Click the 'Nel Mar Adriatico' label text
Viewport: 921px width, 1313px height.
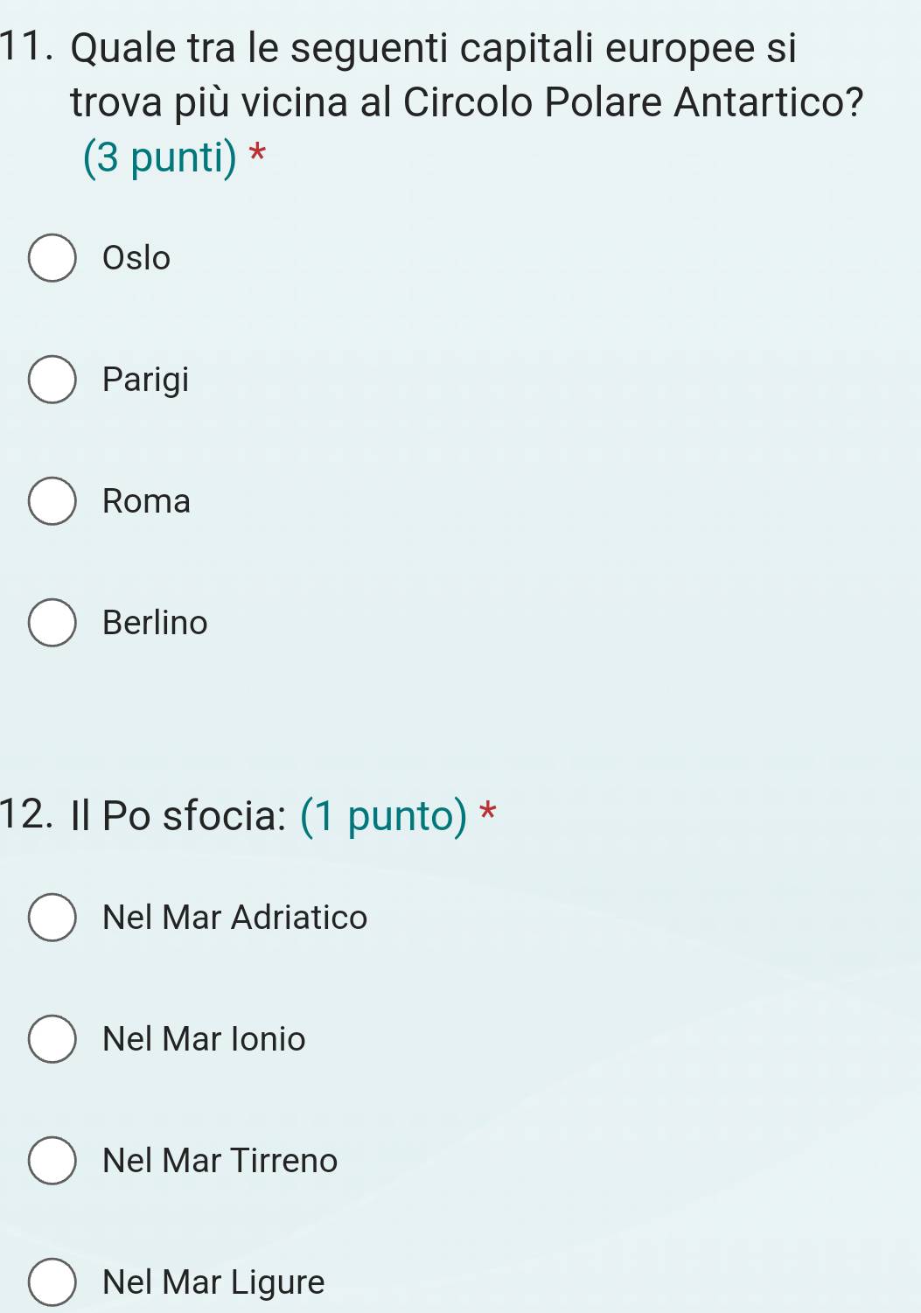(x=234, y=918)
